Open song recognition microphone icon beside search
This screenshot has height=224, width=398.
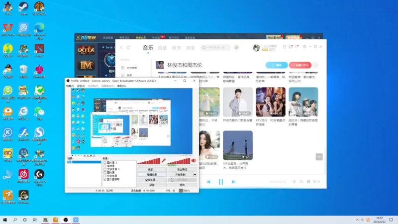236,47
